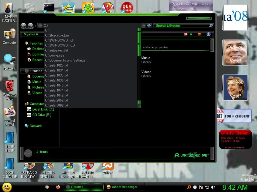Viewport: 257px width, 192px height.
Task: Open the recent pages dropdown arrow
Action: (36, 26)
